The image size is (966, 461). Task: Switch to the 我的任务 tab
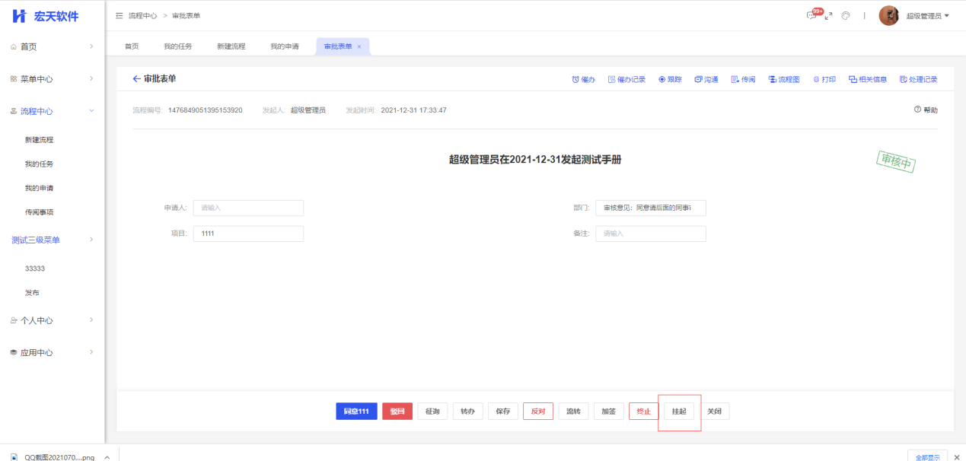tap(177, 46)
